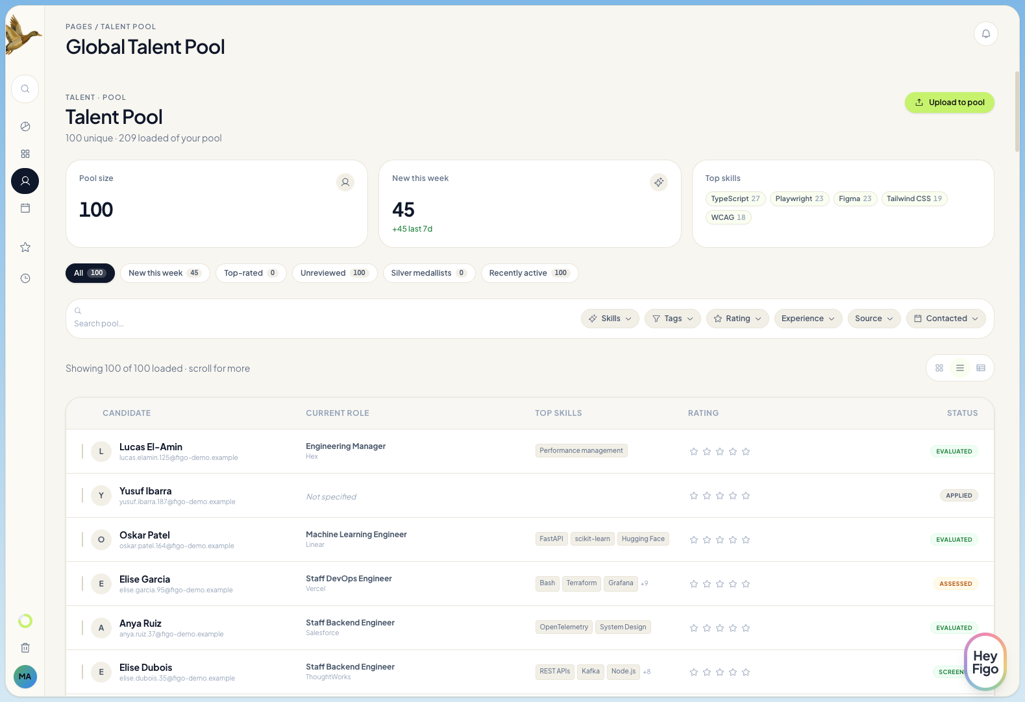This screenshot has width=1025, height=702.
Task: Click the trash icon in sidebar
Action: 25,648
